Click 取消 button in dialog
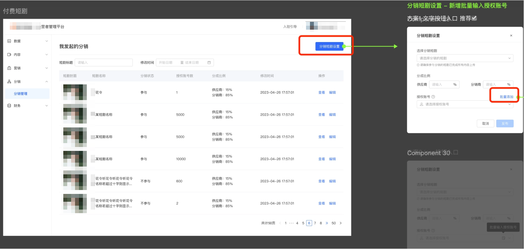This screenshot has width=524, height=249. coord(485,124)
